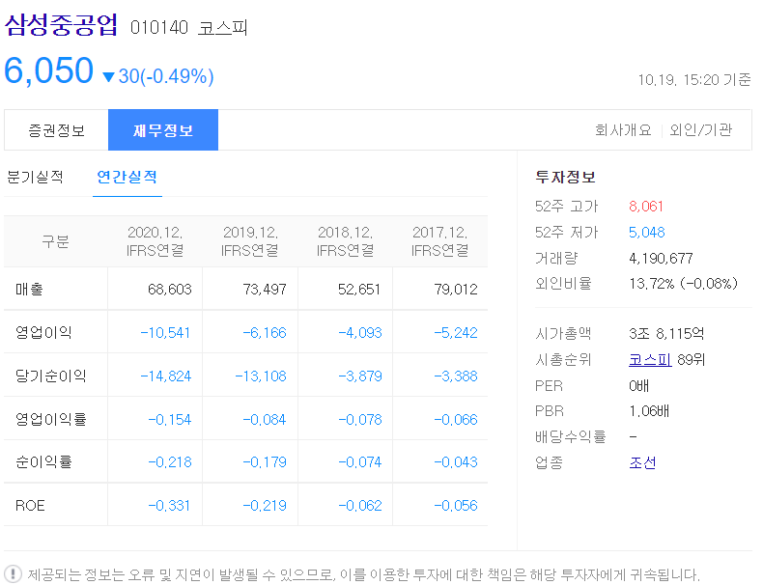This screenshot has width=763, height=585.
Task: Click the operating margin value -0.154
Action: click(169, 420)
